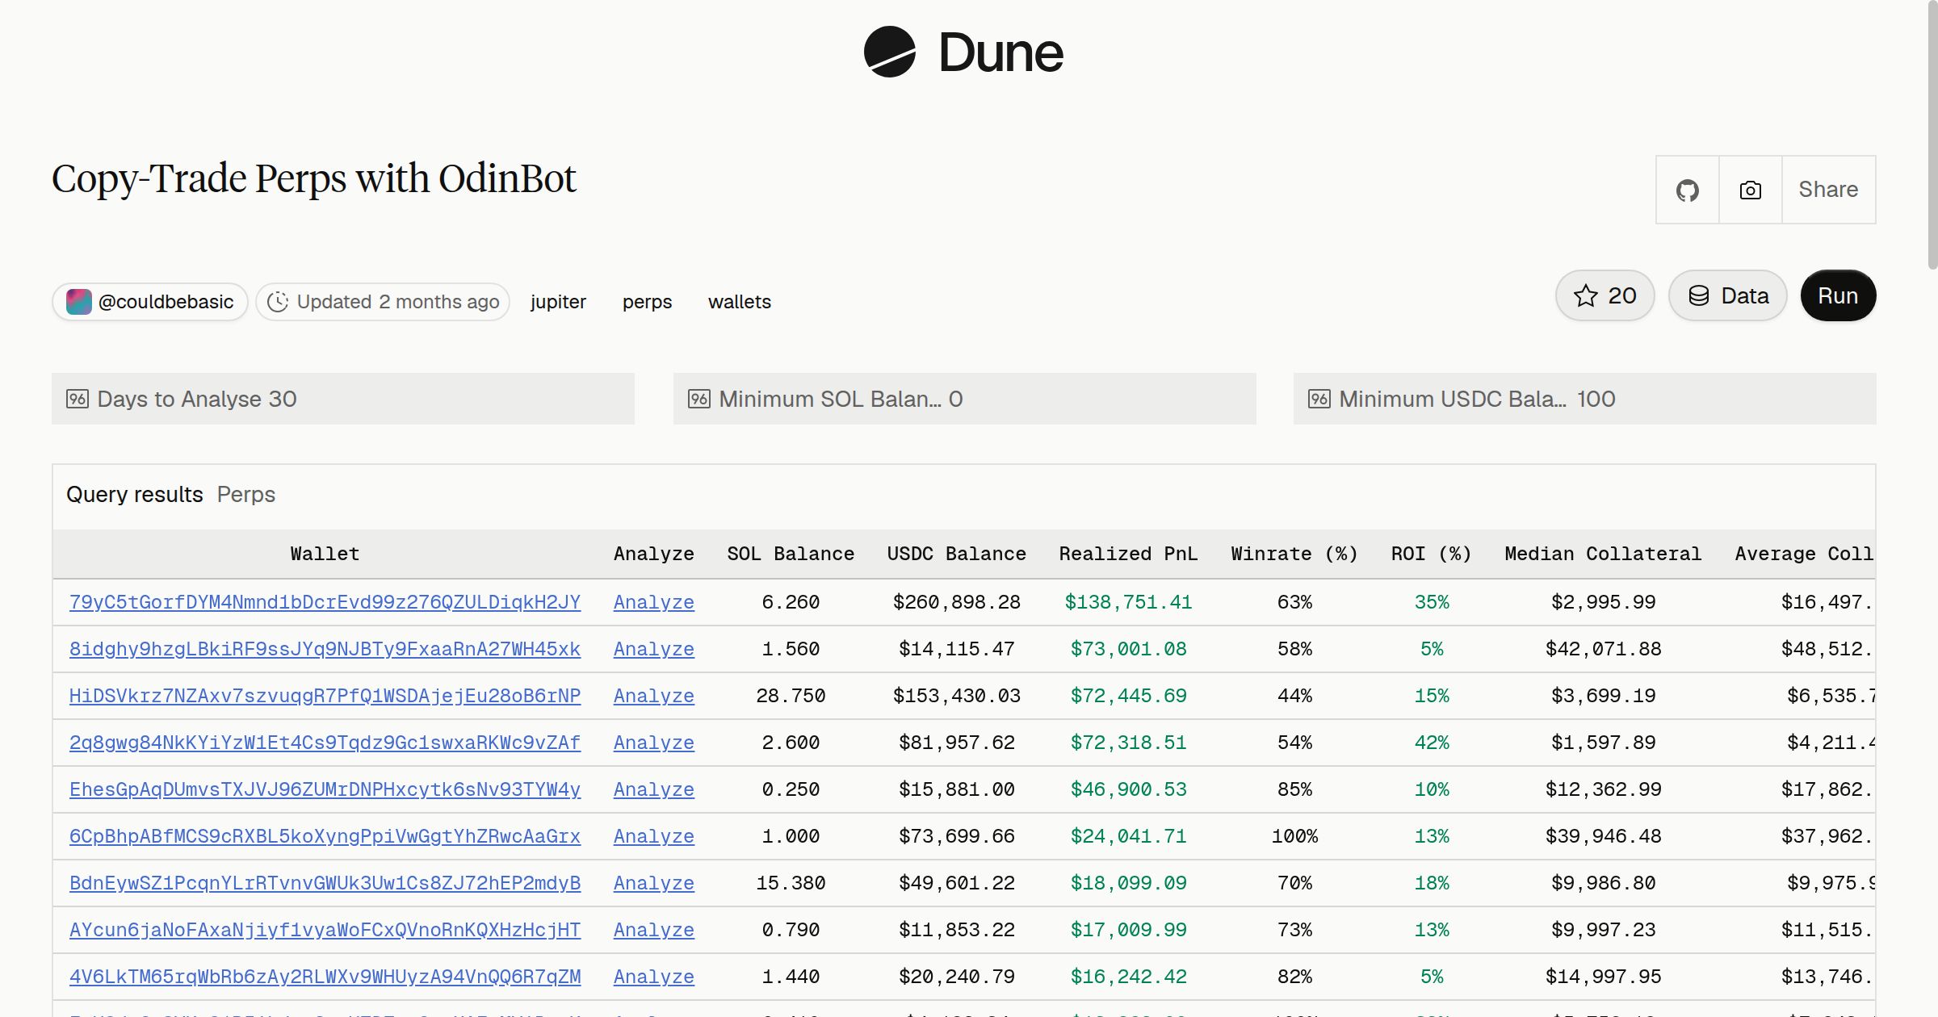Run the dashboard queries

point(1838,295)
